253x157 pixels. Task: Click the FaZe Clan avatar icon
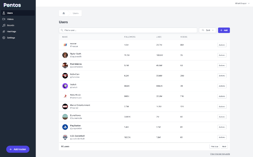pyautogui.click(x=65, y=76)
